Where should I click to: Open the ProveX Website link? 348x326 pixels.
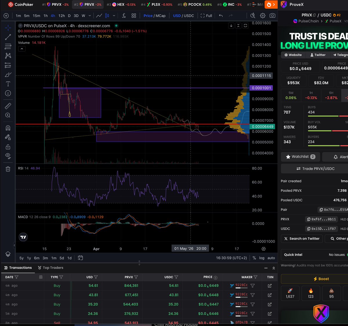[x=293, y=55]
